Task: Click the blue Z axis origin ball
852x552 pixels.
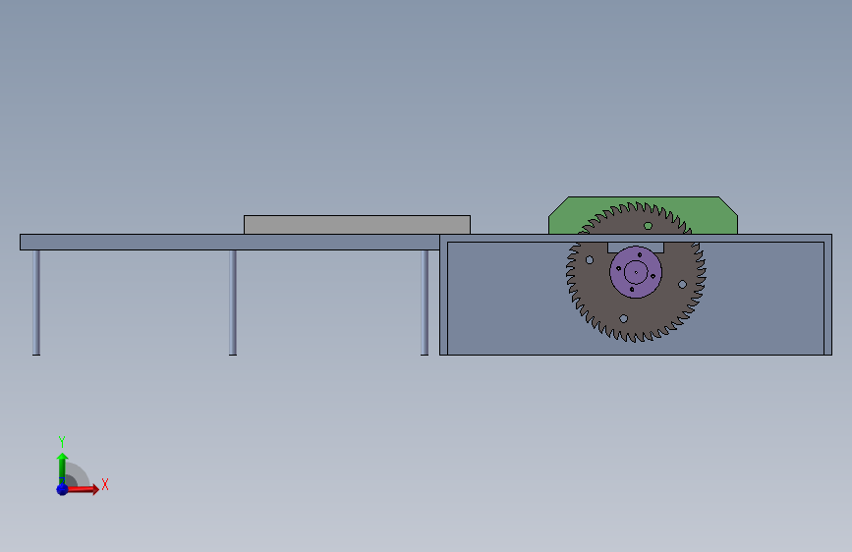Action: point(62,489)
